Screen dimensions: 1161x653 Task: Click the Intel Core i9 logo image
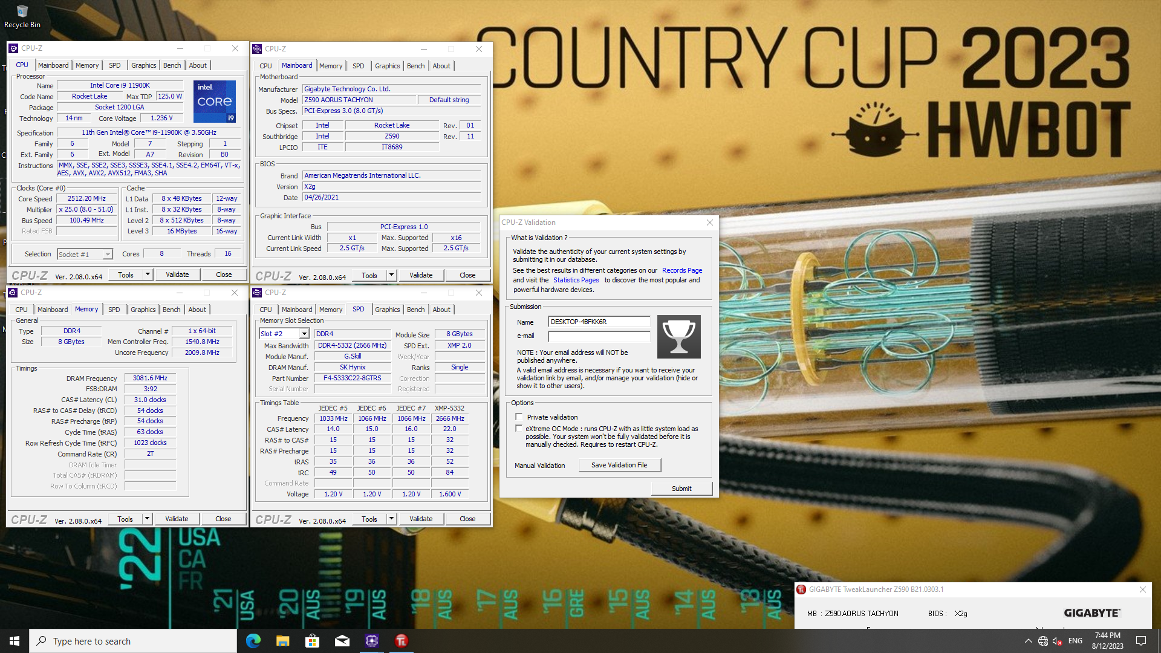tap(215, 101)
